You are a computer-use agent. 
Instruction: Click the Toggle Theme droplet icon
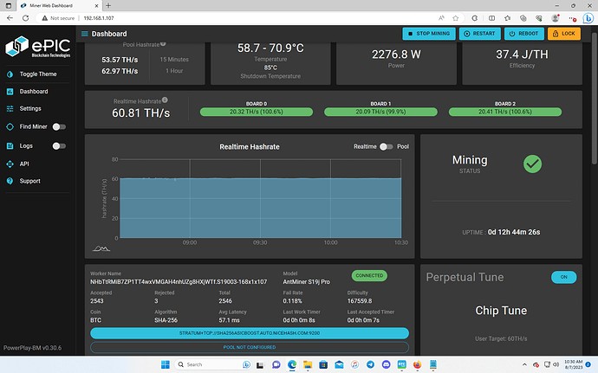click(x=10, y=74)
